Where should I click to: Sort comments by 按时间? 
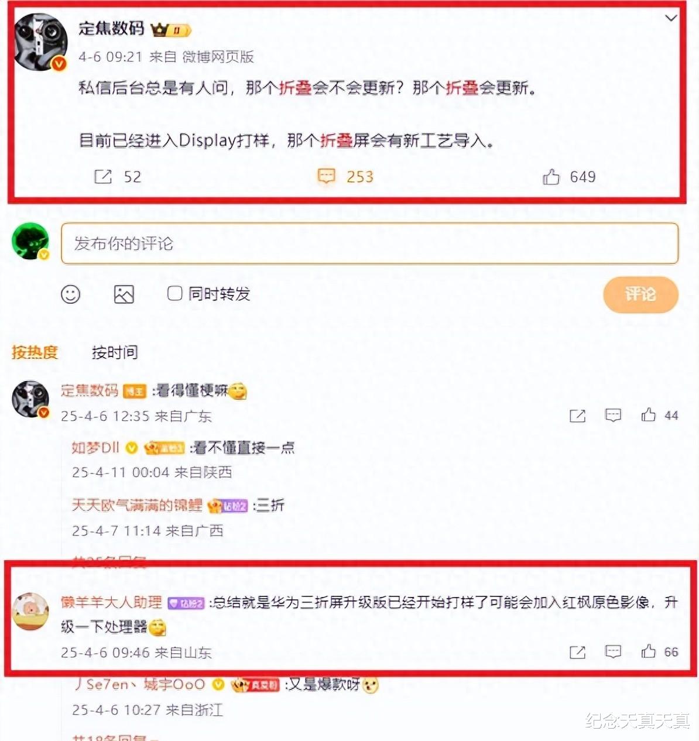coord(115,352)
